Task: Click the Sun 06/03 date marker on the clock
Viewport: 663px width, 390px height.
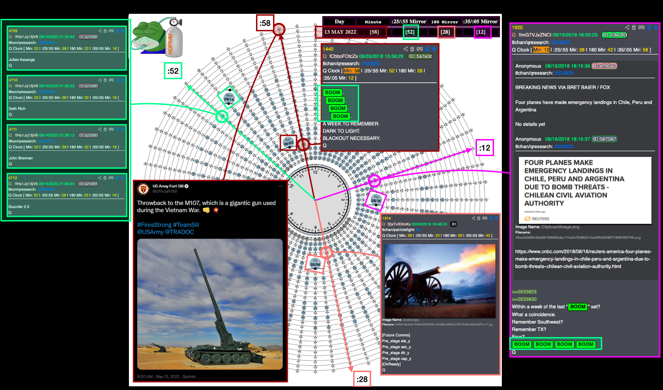Action: tap(288, 142)
